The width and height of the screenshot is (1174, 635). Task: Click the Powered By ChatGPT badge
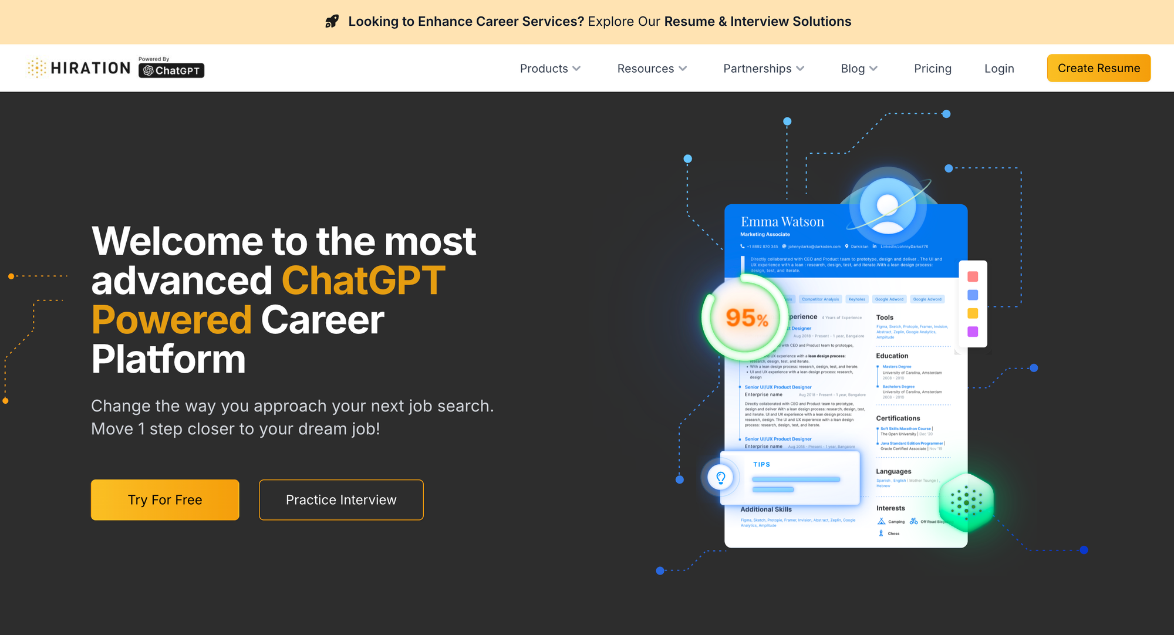point(171,67)
